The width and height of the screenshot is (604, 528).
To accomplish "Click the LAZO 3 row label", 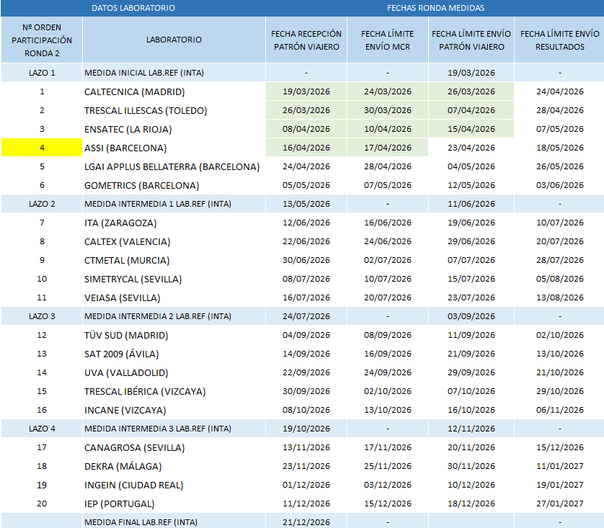I will coord(42,316).
